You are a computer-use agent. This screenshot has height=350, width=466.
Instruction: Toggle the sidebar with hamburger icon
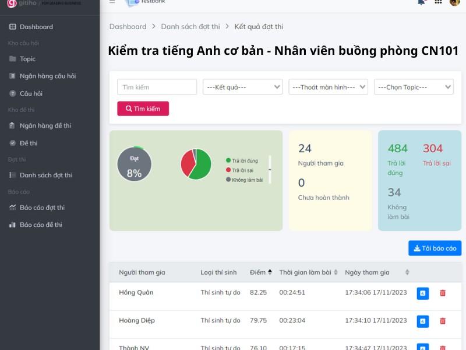111,3
